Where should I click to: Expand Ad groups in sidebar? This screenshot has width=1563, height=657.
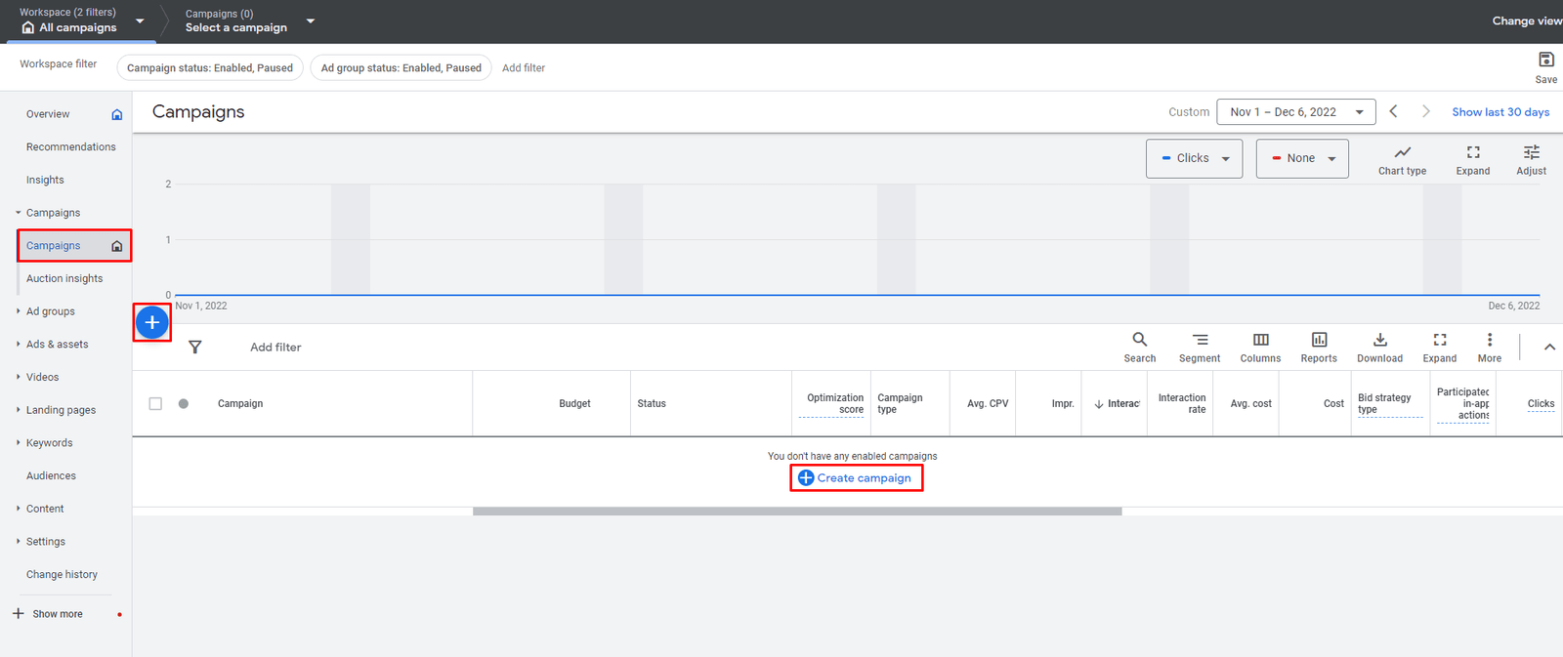pyautogui.click(x=18, y=311)
